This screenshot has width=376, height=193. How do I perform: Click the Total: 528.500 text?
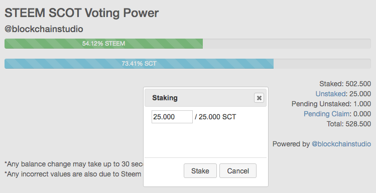click(349, 124)
